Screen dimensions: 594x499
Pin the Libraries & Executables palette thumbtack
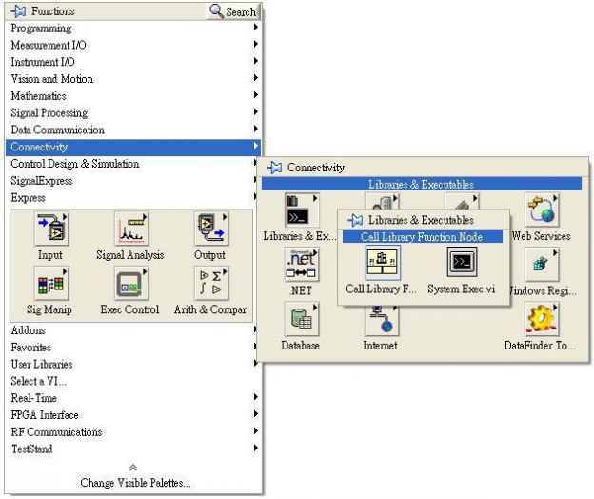tap(355, 220)
